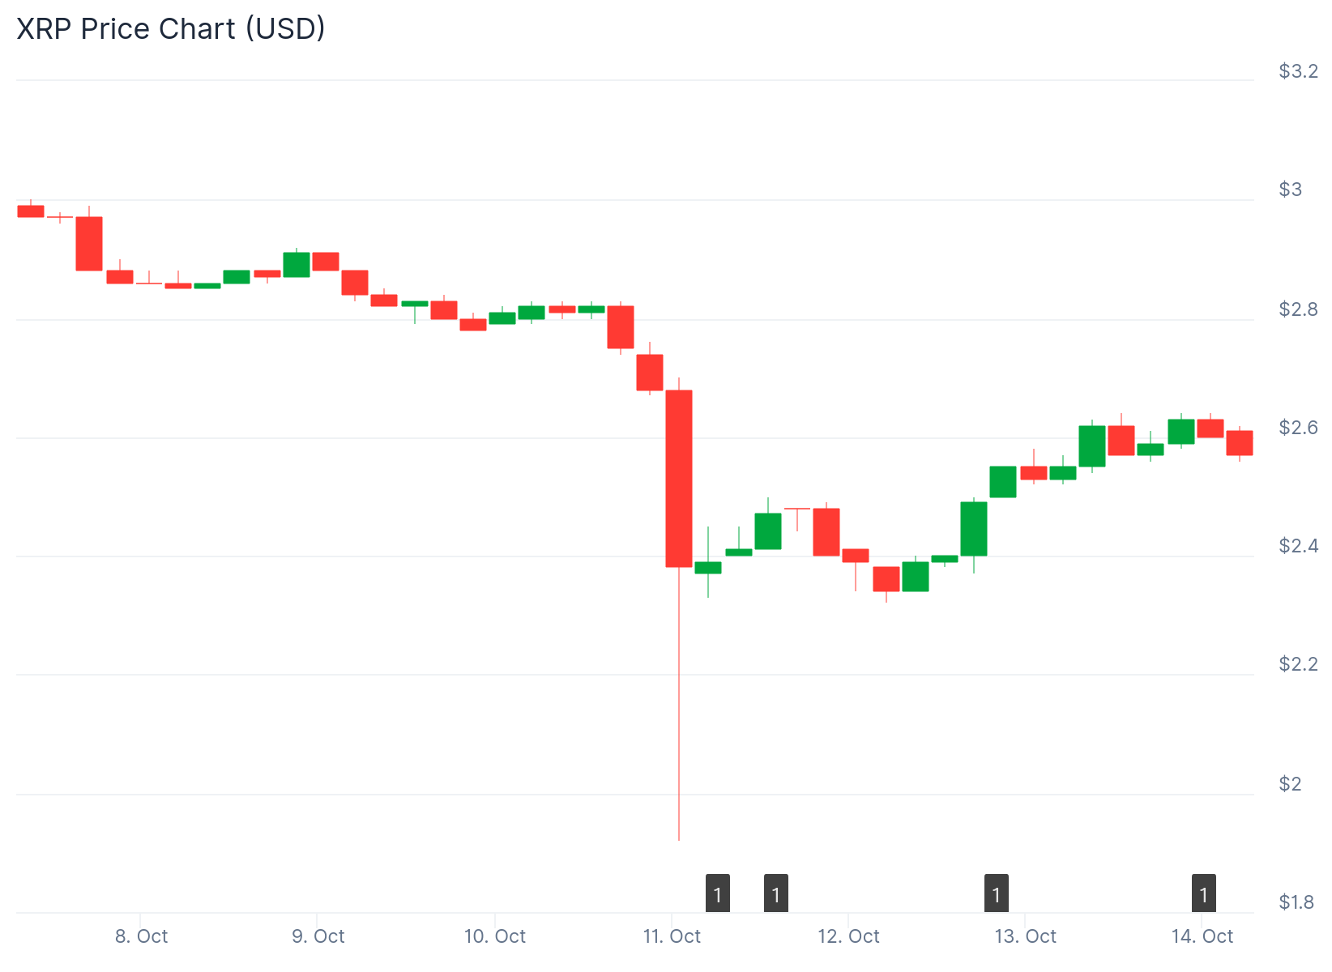Select the $2.6 price axis label
1332x972 pixels.
(1298, 428)
